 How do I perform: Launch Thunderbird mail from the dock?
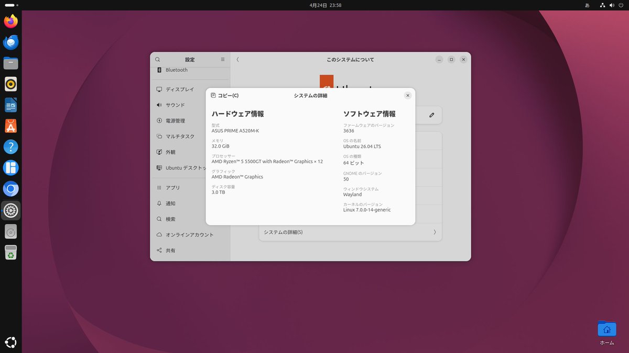pyautogui.click(x=10, y=42)
